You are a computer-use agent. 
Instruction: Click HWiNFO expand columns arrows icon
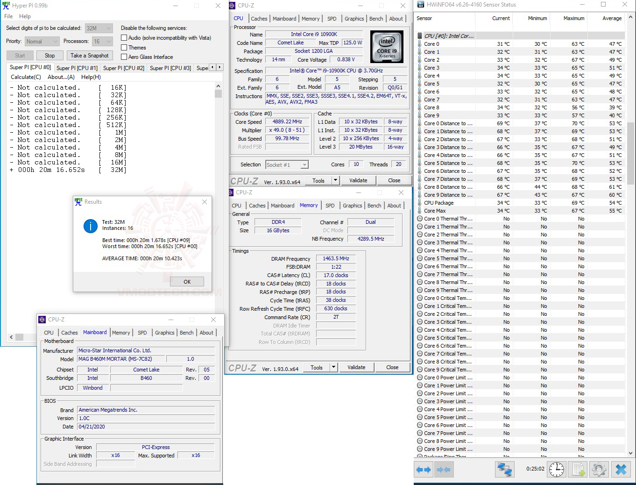point(424,470)
